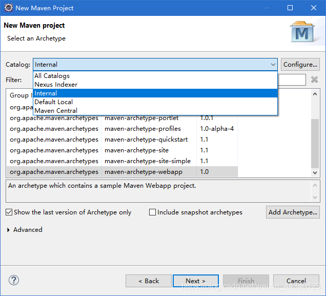The width and height of the screenshot is (326, 296).
Task: Click the archetype list scrollbar thumb
Action: point(315,143)
